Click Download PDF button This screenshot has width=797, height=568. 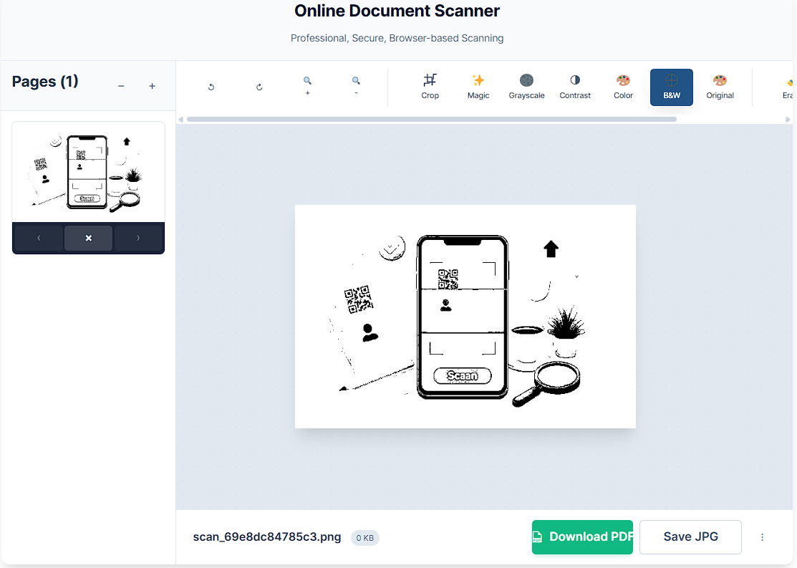(x=582, y=537)
